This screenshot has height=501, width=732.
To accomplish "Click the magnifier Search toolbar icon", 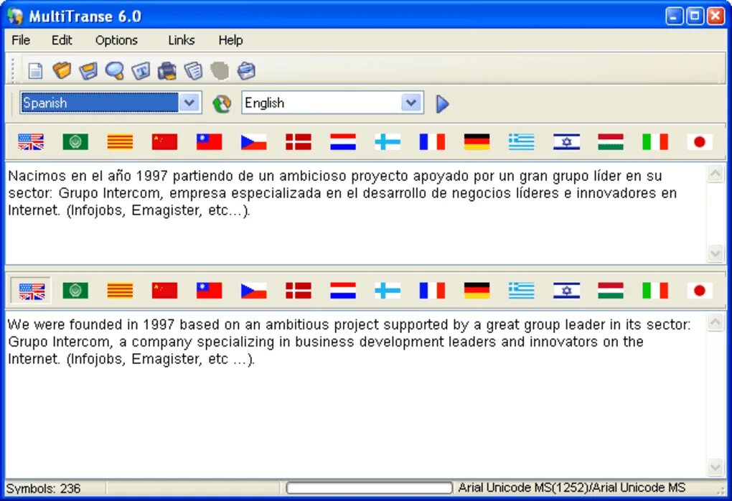I will pyautogui.click(x=114, y=71).
